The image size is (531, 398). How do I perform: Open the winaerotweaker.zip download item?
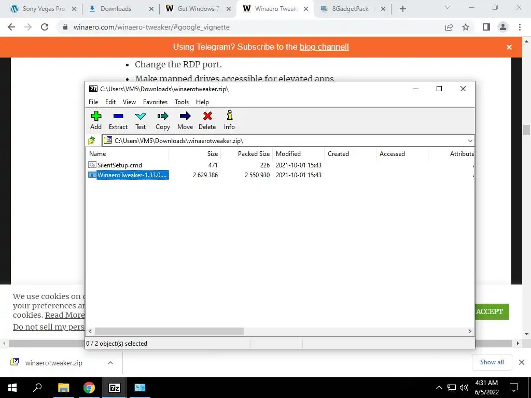(53, 363)
